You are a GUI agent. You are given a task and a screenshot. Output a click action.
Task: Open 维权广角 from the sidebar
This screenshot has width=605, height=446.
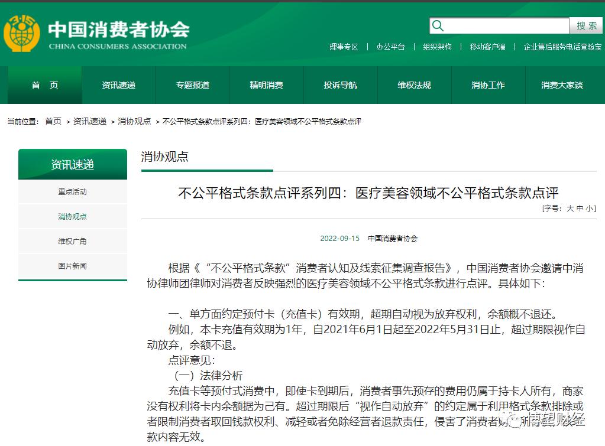[x=72, y=240]
